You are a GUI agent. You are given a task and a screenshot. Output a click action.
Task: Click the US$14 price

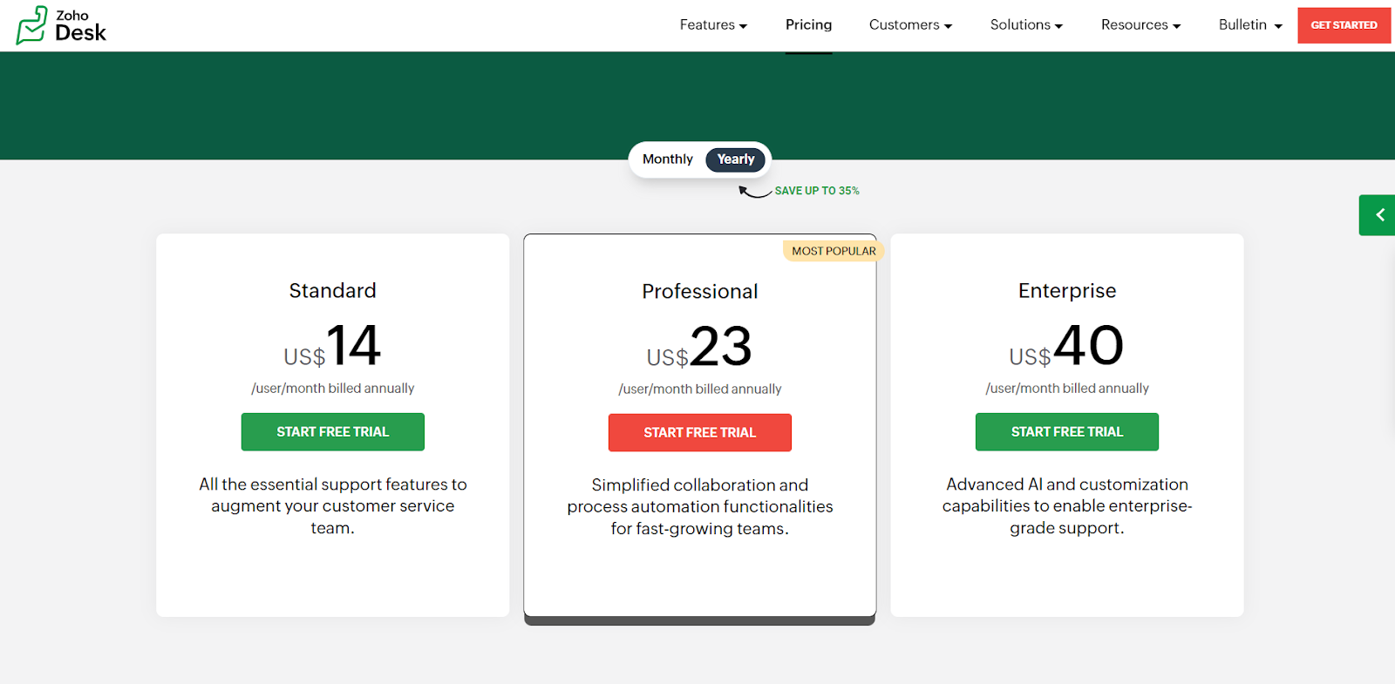tap(332, 346)
